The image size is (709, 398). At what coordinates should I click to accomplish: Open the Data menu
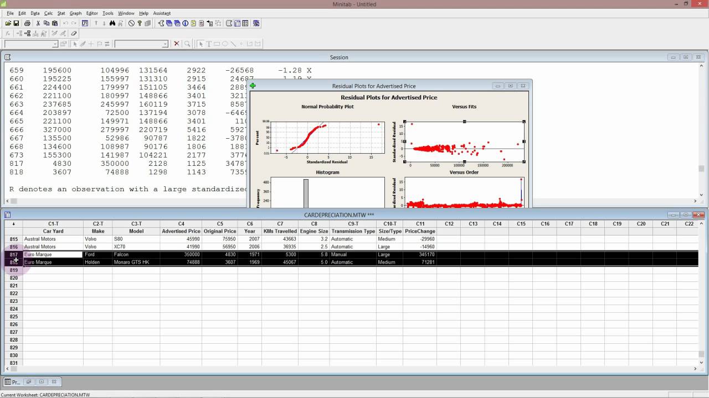tap(35, 13)
